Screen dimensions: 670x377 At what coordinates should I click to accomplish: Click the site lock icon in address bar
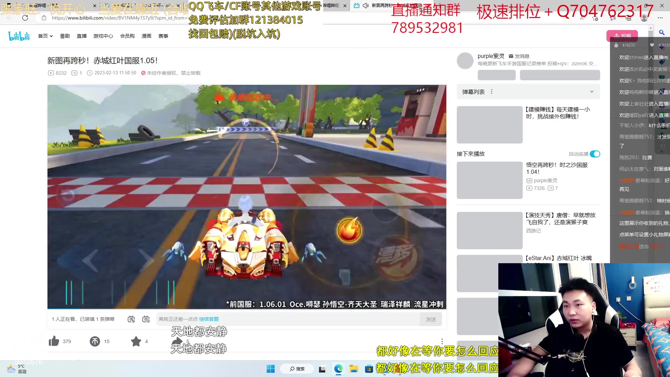pyautogui.click(x=44, y=18)
